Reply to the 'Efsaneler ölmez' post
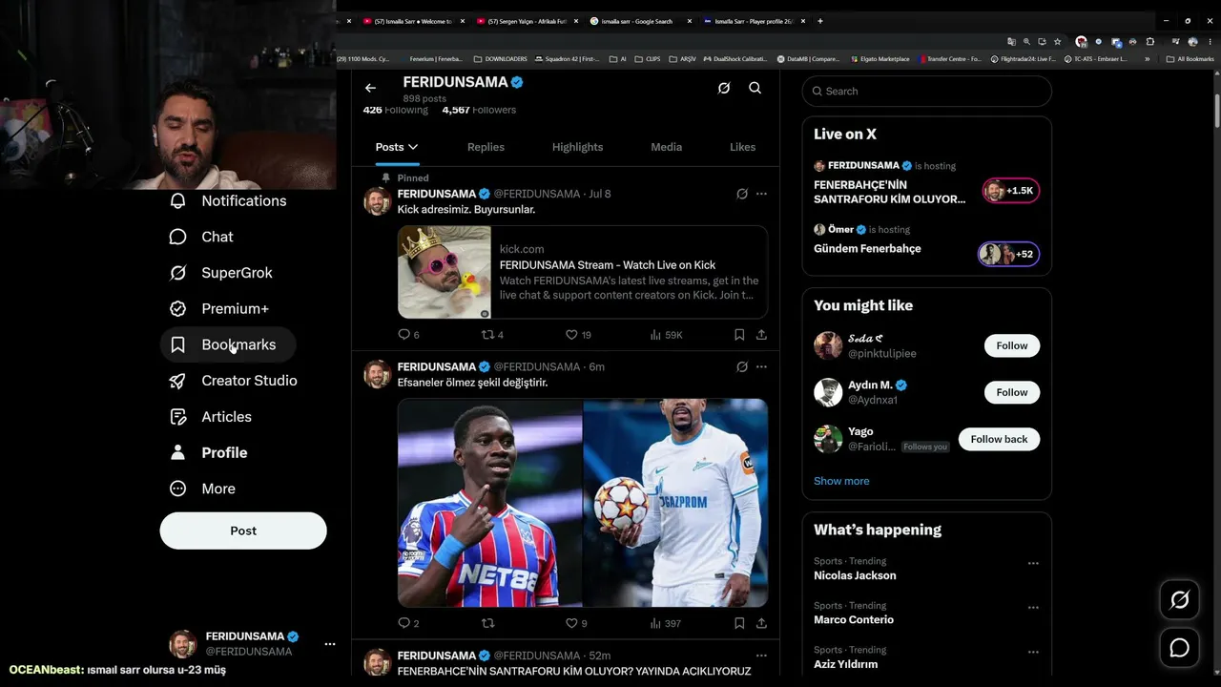This screenshot has width=1221, height=687. 408,623
